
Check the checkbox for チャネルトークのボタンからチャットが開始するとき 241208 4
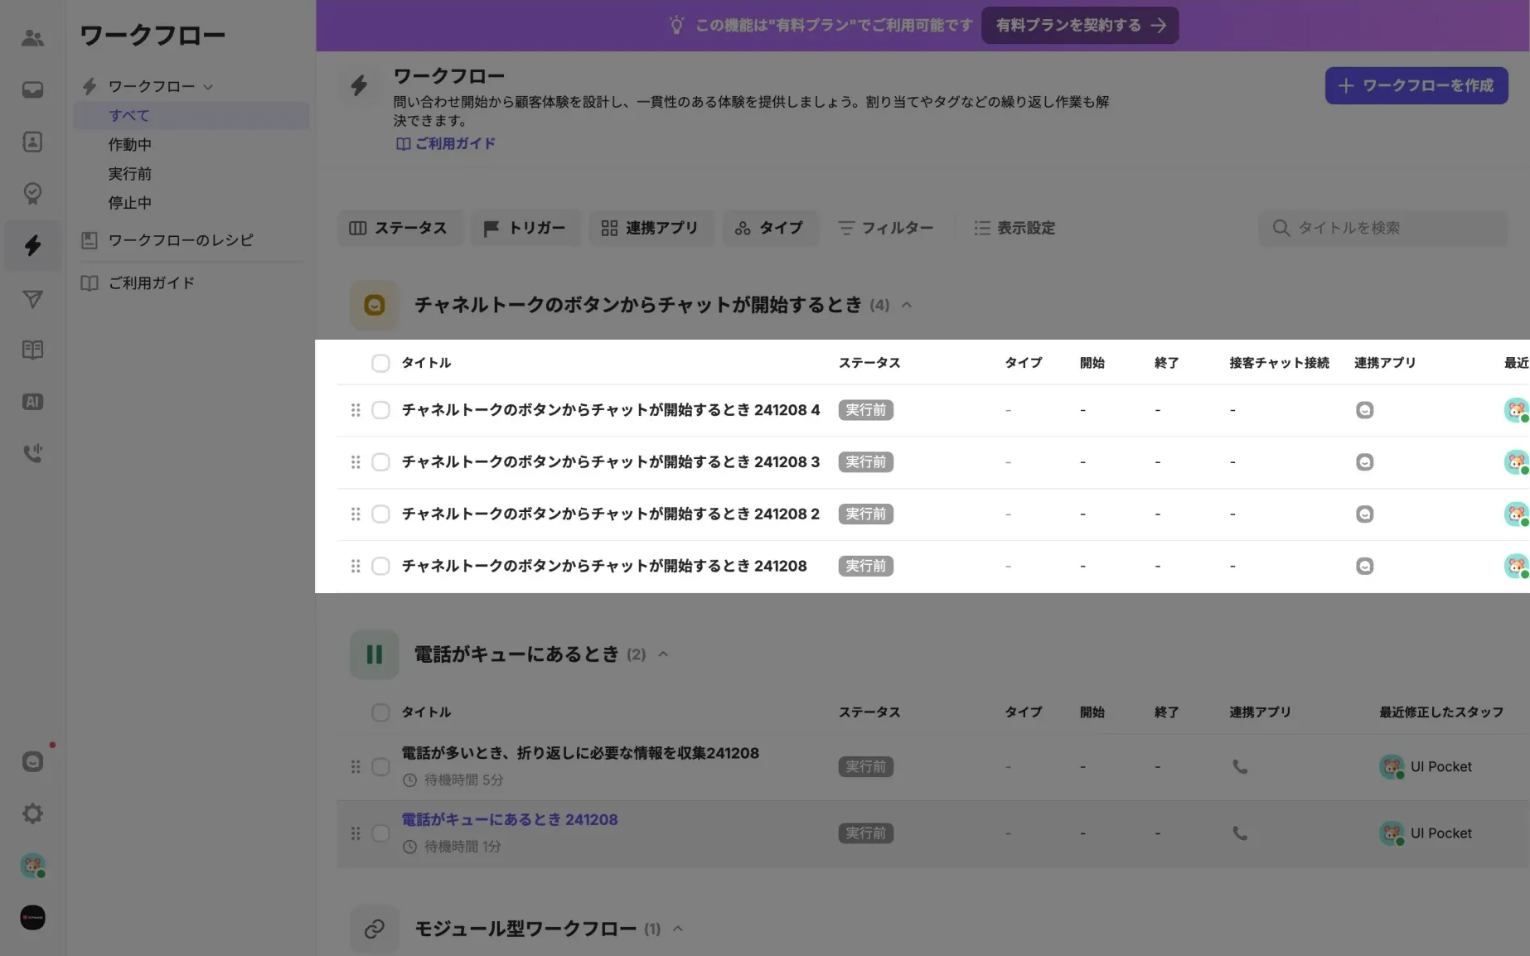click(x=380, y=410)
